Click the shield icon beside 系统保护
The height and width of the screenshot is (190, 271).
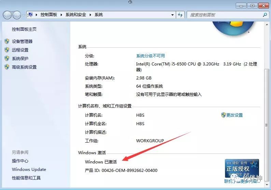(7, 58)
